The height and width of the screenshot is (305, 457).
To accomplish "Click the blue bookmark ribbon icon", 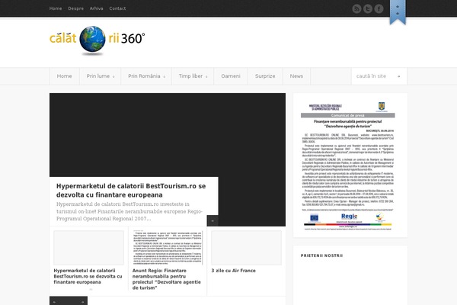I will click(398, 12).
